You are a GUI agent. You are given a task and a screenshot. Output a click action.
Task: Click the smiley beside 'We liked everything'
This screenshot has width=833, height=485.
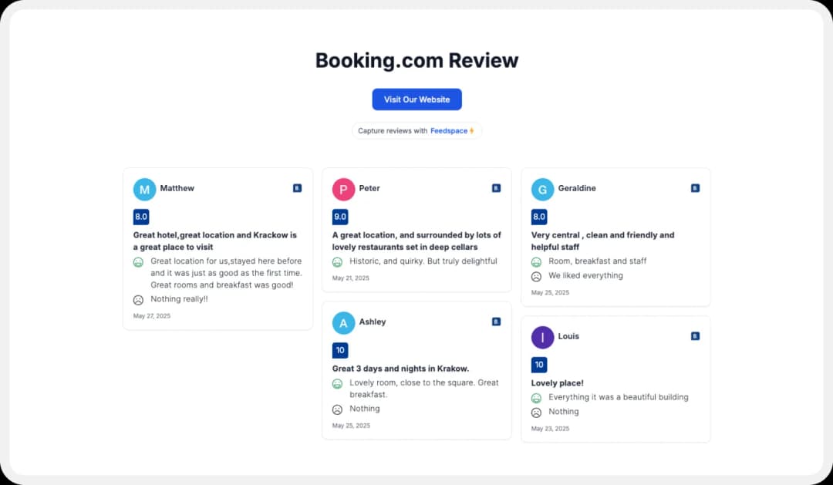536,275
